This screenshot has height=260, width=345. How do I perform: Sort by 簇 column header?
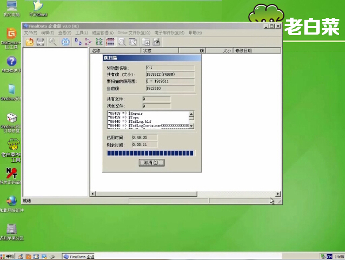192,51
